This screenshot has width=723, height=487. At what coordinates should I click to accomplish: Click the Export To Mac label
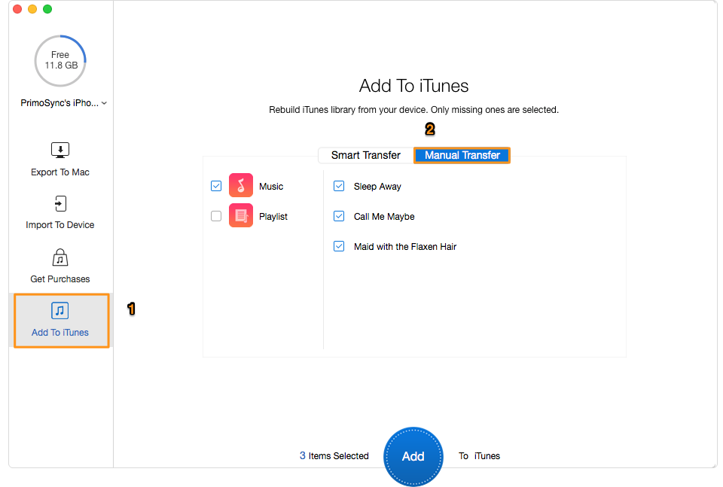(60, 172)
